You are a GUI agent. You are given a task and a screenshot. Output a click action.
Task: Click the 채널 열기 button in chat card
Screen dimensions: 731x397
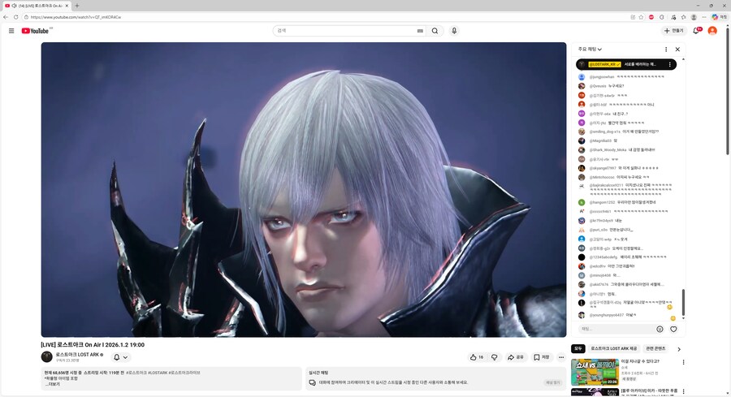point(552,382)
